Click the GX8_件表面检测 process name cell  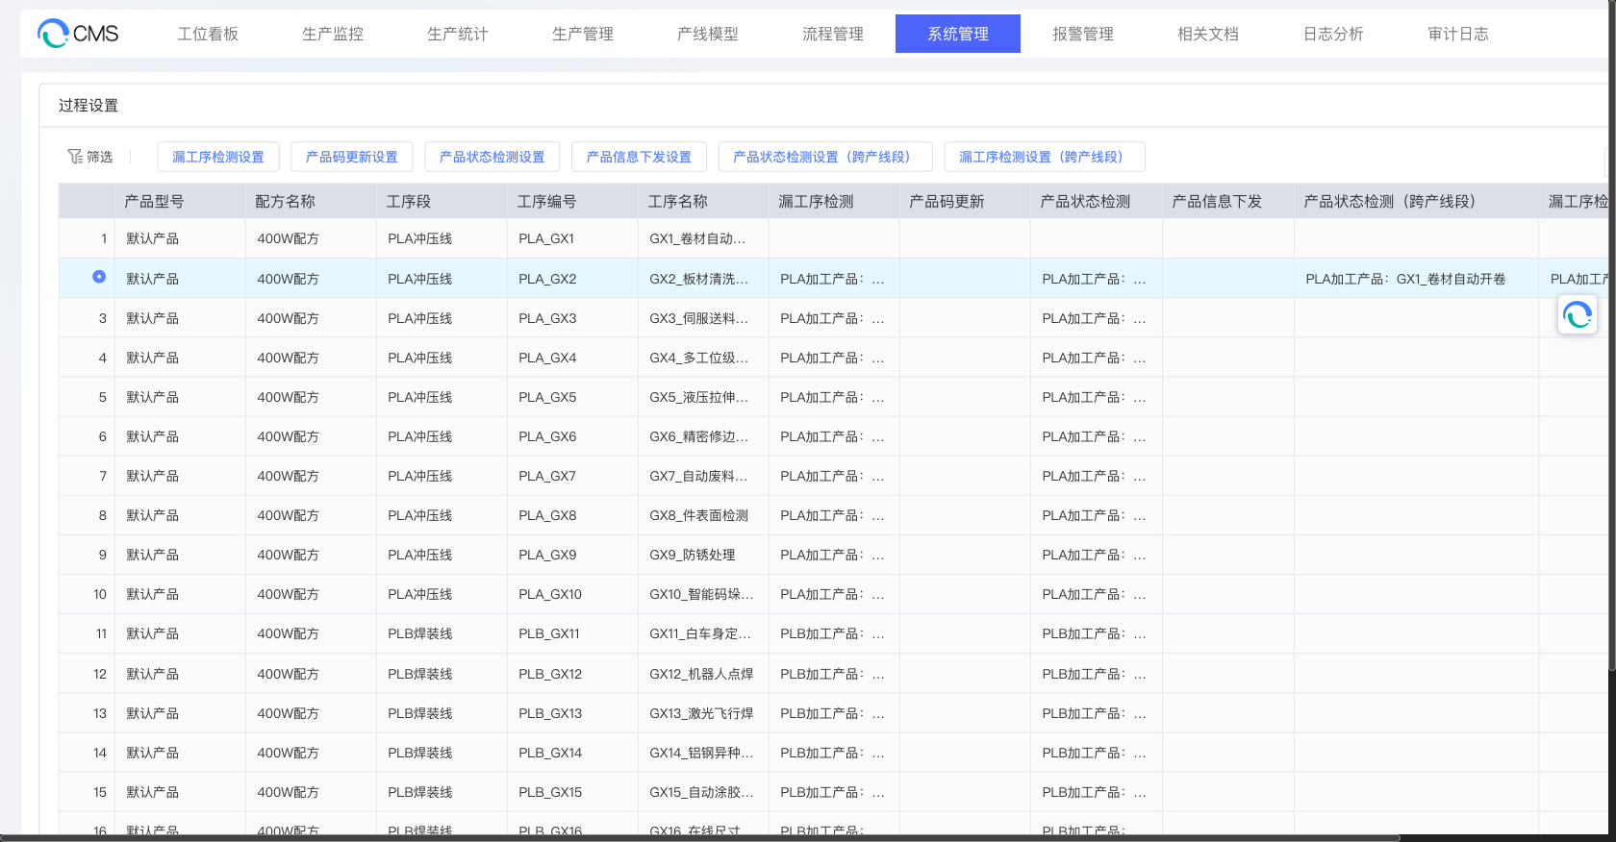point(698,515)
